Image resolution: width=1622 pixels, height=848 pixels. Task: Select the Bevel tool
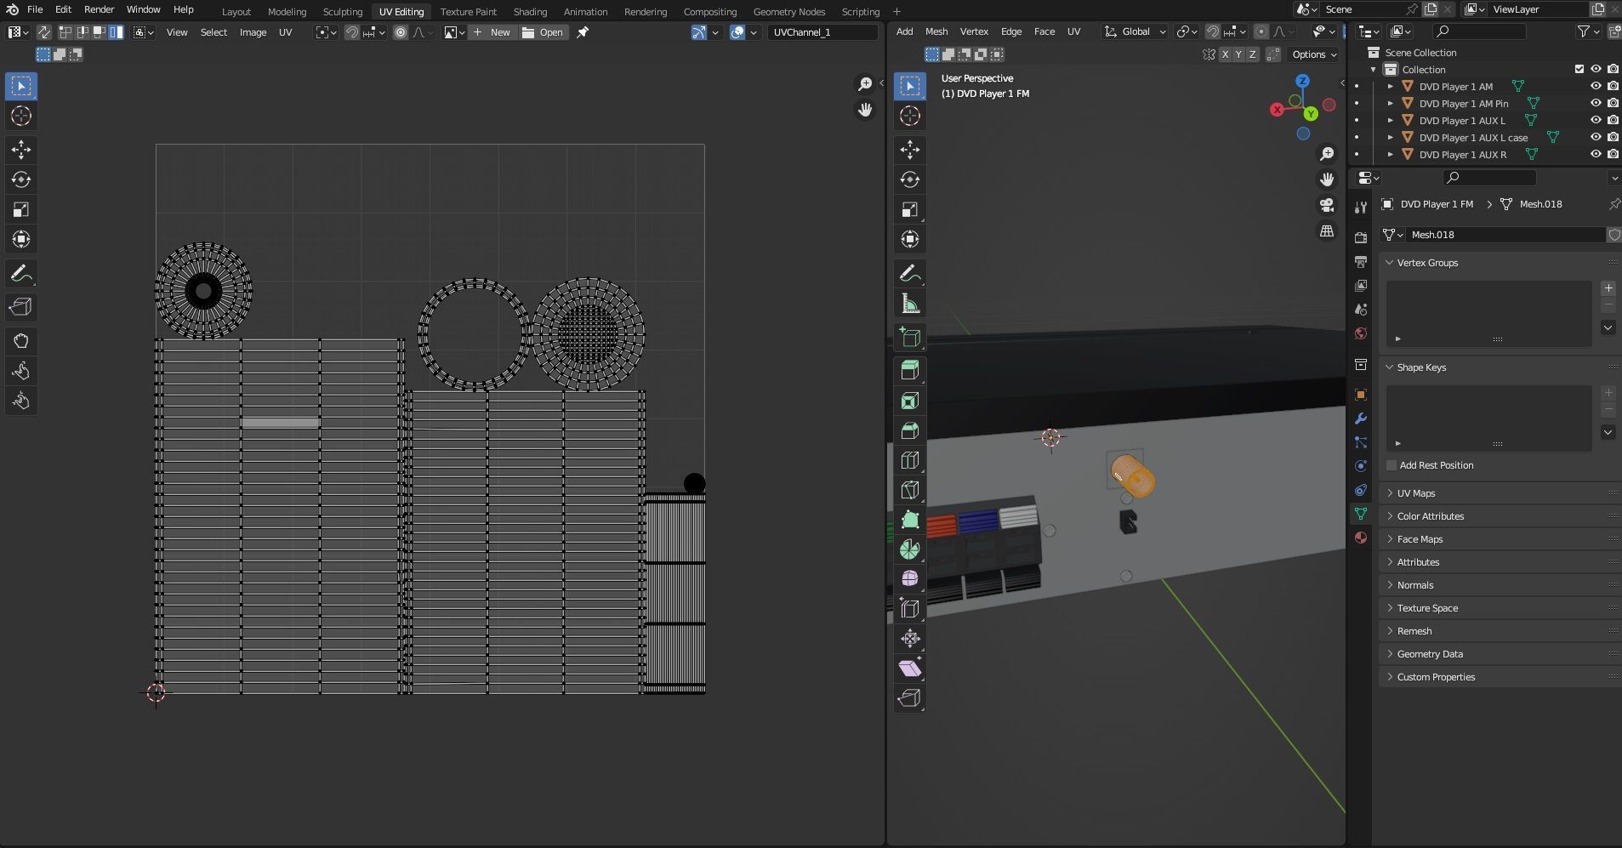pos(910,430)
